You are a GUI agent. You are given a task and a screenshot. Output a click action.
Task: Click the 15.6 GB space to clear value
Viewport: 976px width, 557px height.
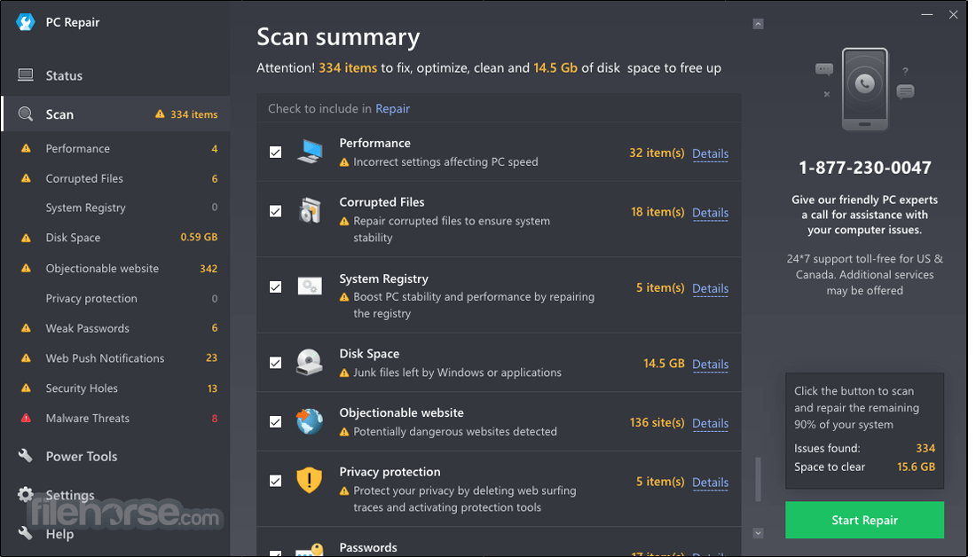tap(916, 467)
